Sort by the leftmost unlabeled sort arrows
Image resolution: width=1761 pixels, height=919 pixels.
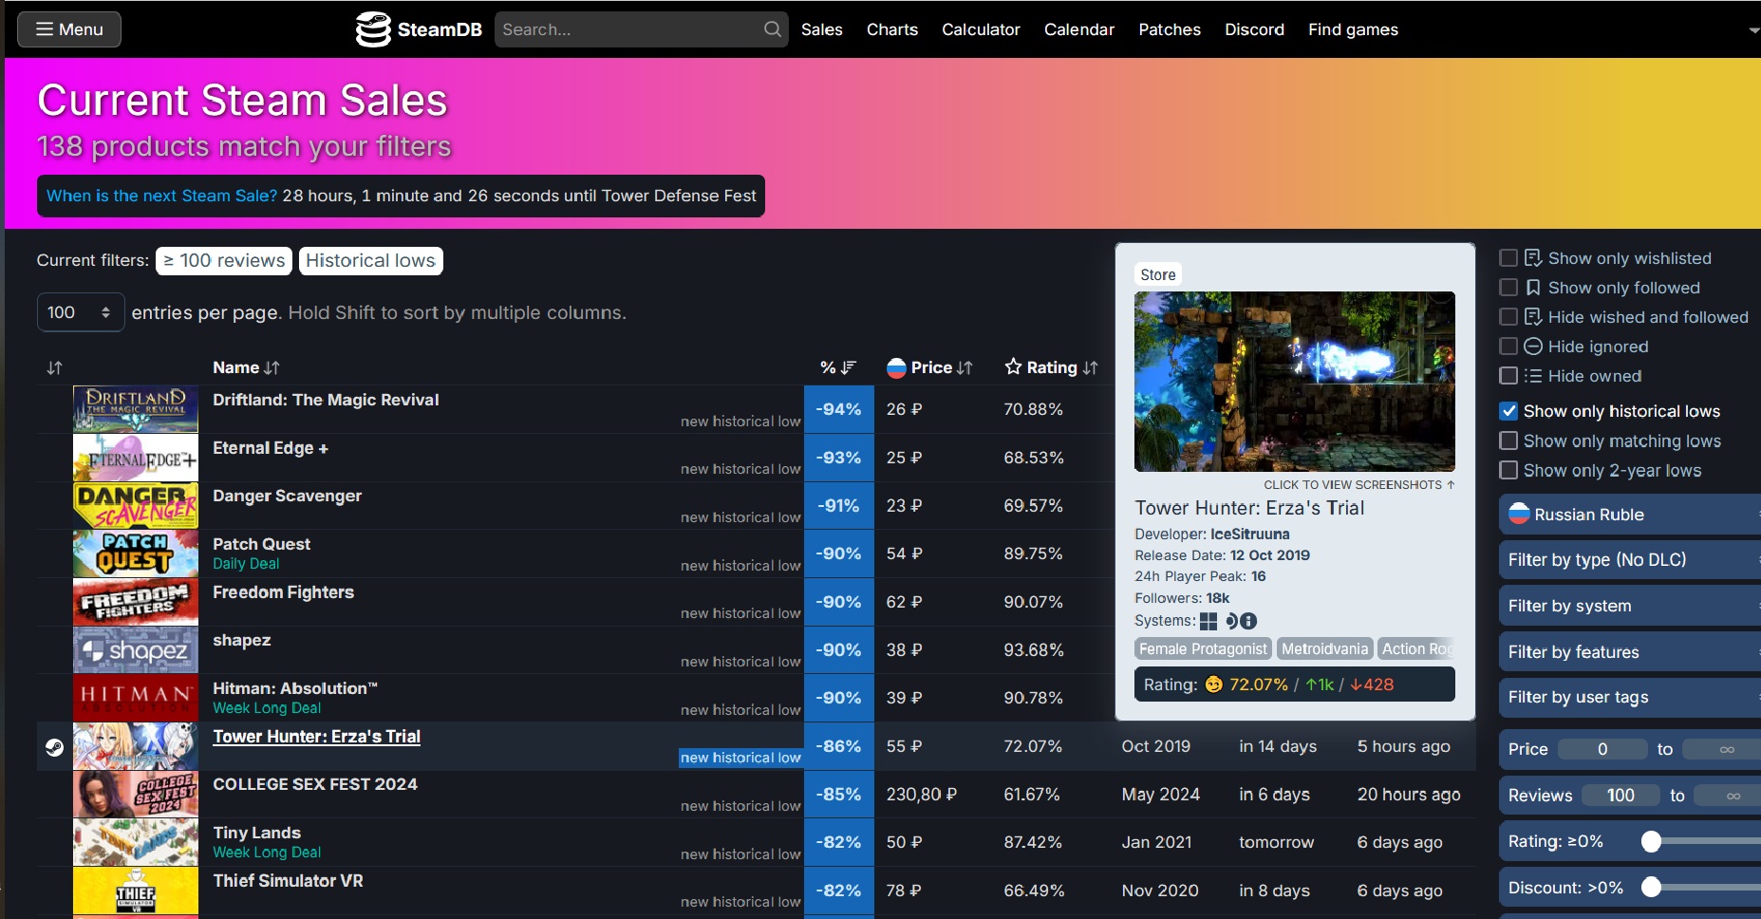coord(54,367)
